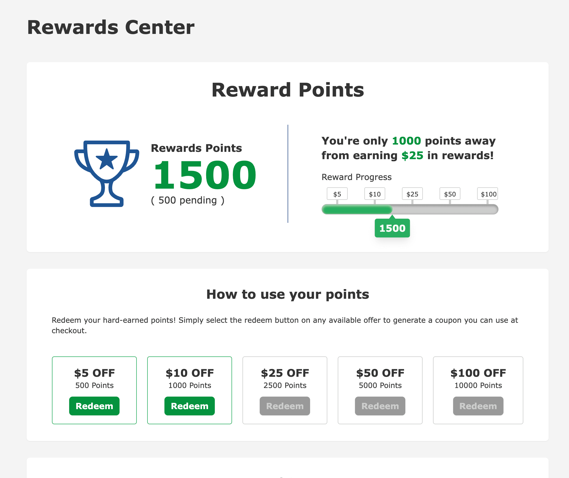Viewport: 569px width, 478px height.
Task: Click the disabled $25 OFF Redeem button
Action: tap(285, 406)
